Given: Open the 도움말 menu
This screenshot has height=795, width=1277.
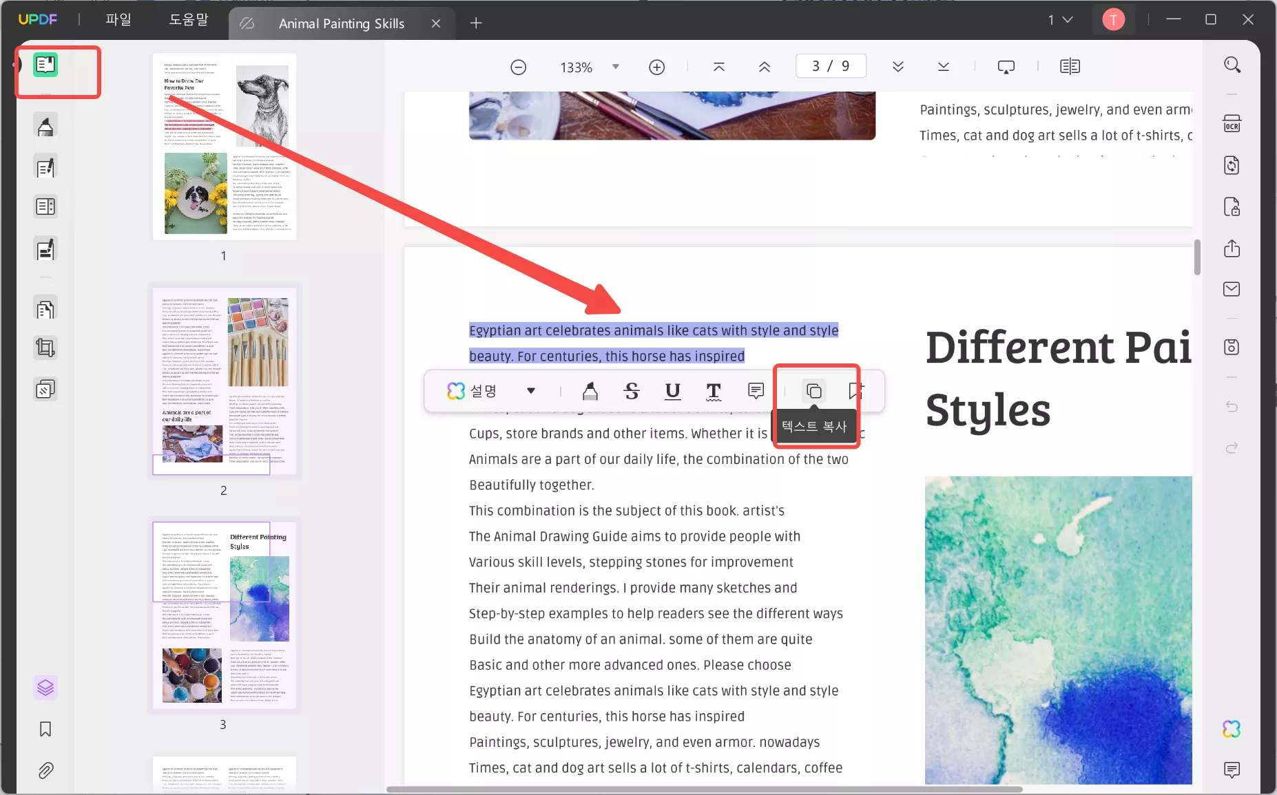Looking at the screenshot, I should click(189, 20).
